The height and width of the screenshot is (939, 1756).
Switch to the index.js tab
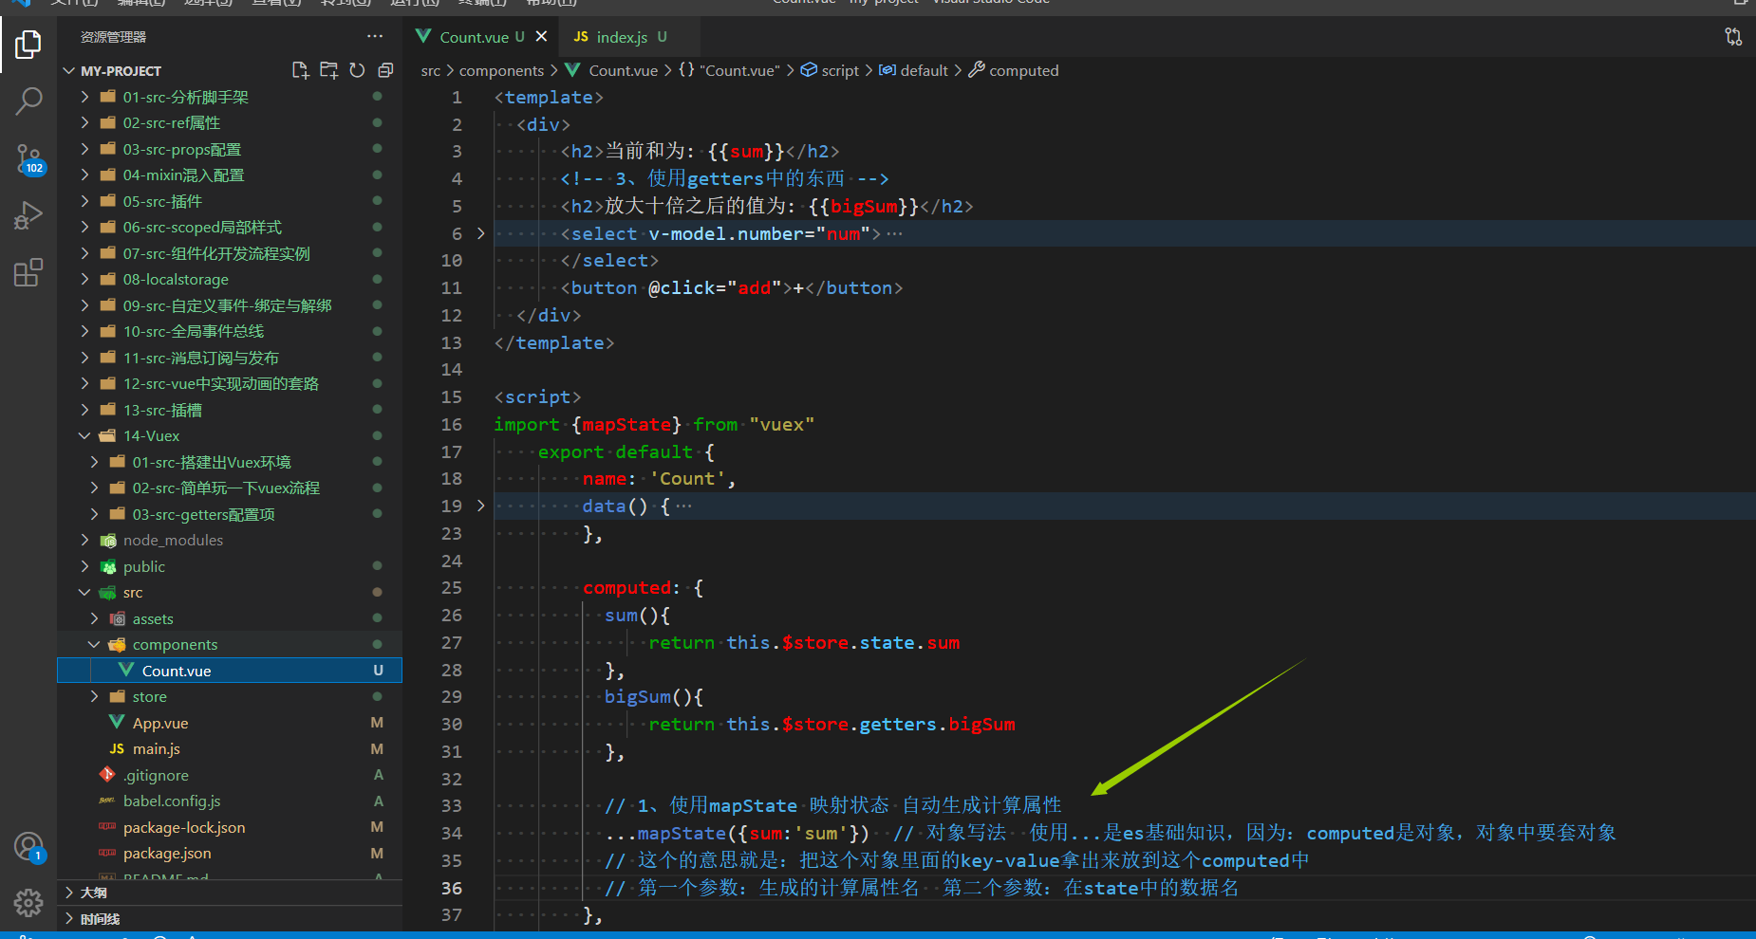click(620, 37)
